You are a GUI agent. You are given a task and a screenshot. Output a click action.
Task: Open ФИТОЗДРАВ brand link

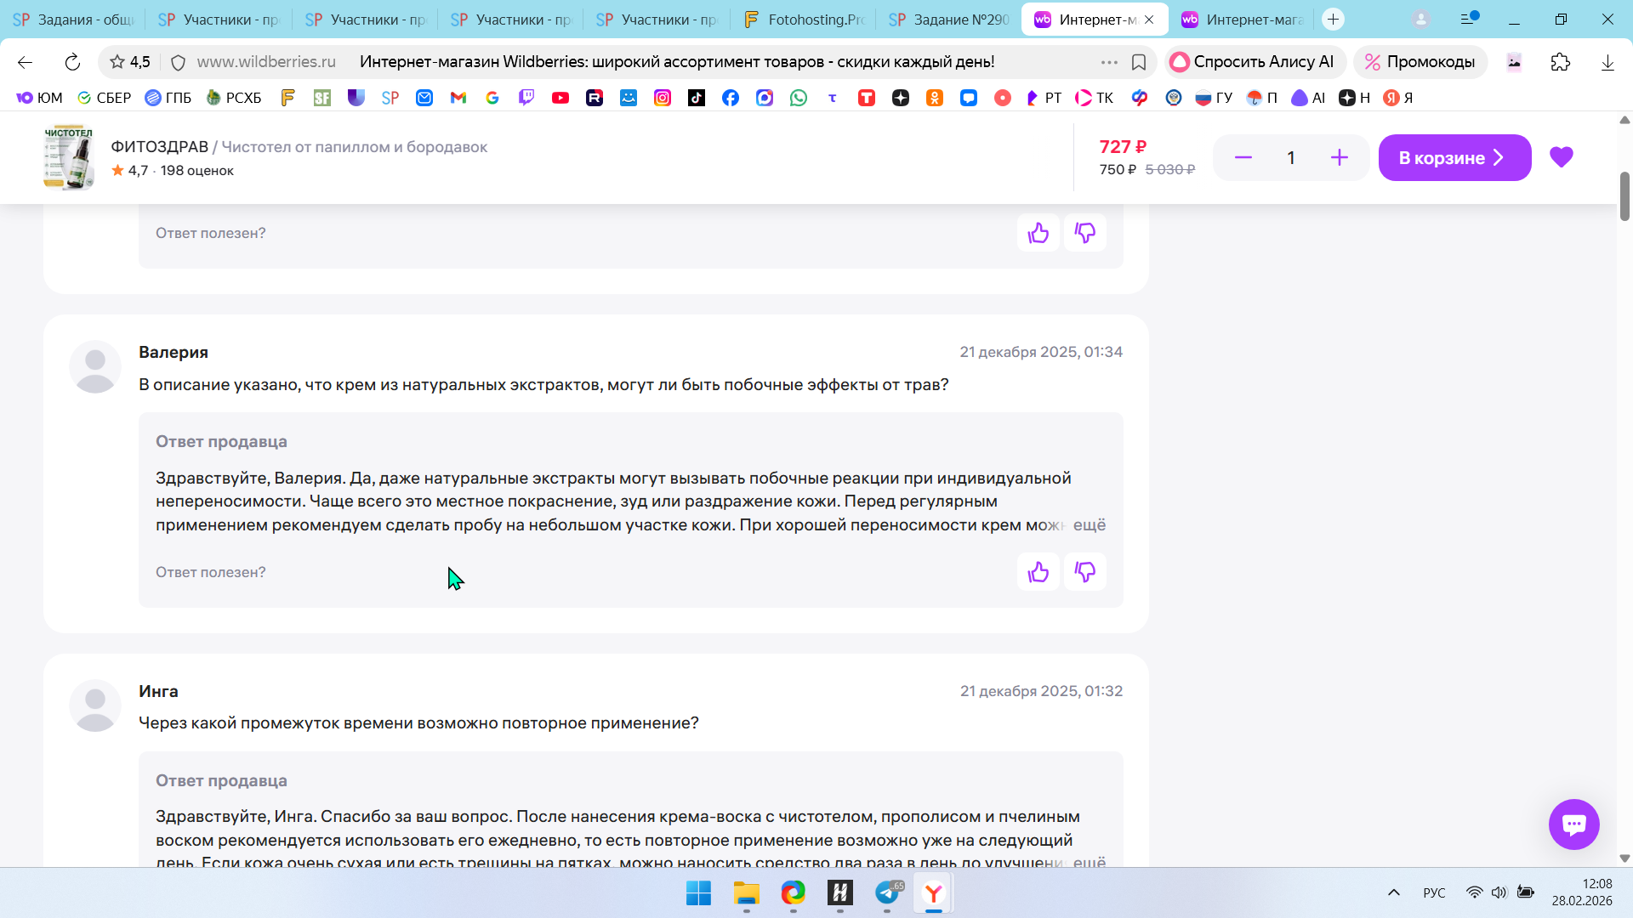(x=159, y=147)
